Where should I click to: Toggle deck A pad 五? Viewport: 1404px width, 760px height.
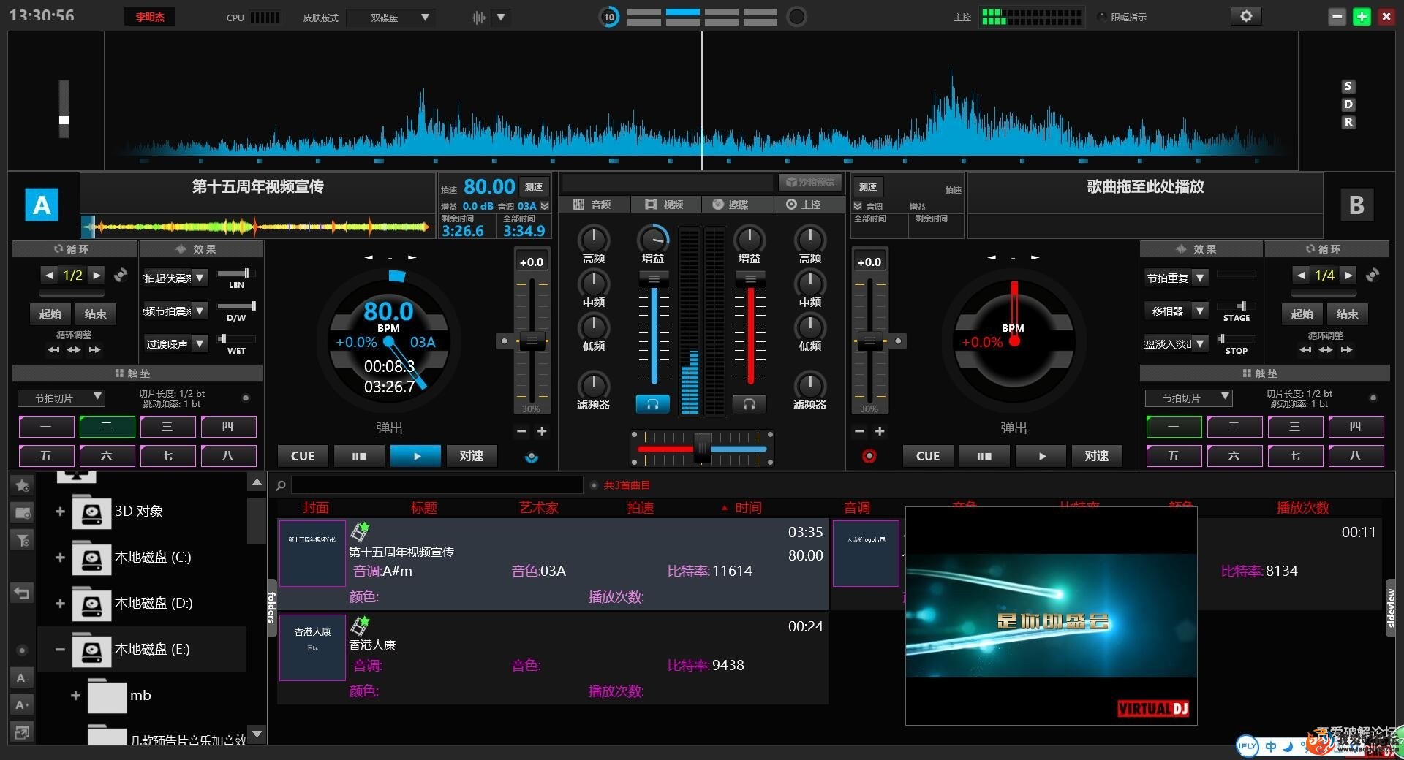pyautogui.click(x=46, y=456)
